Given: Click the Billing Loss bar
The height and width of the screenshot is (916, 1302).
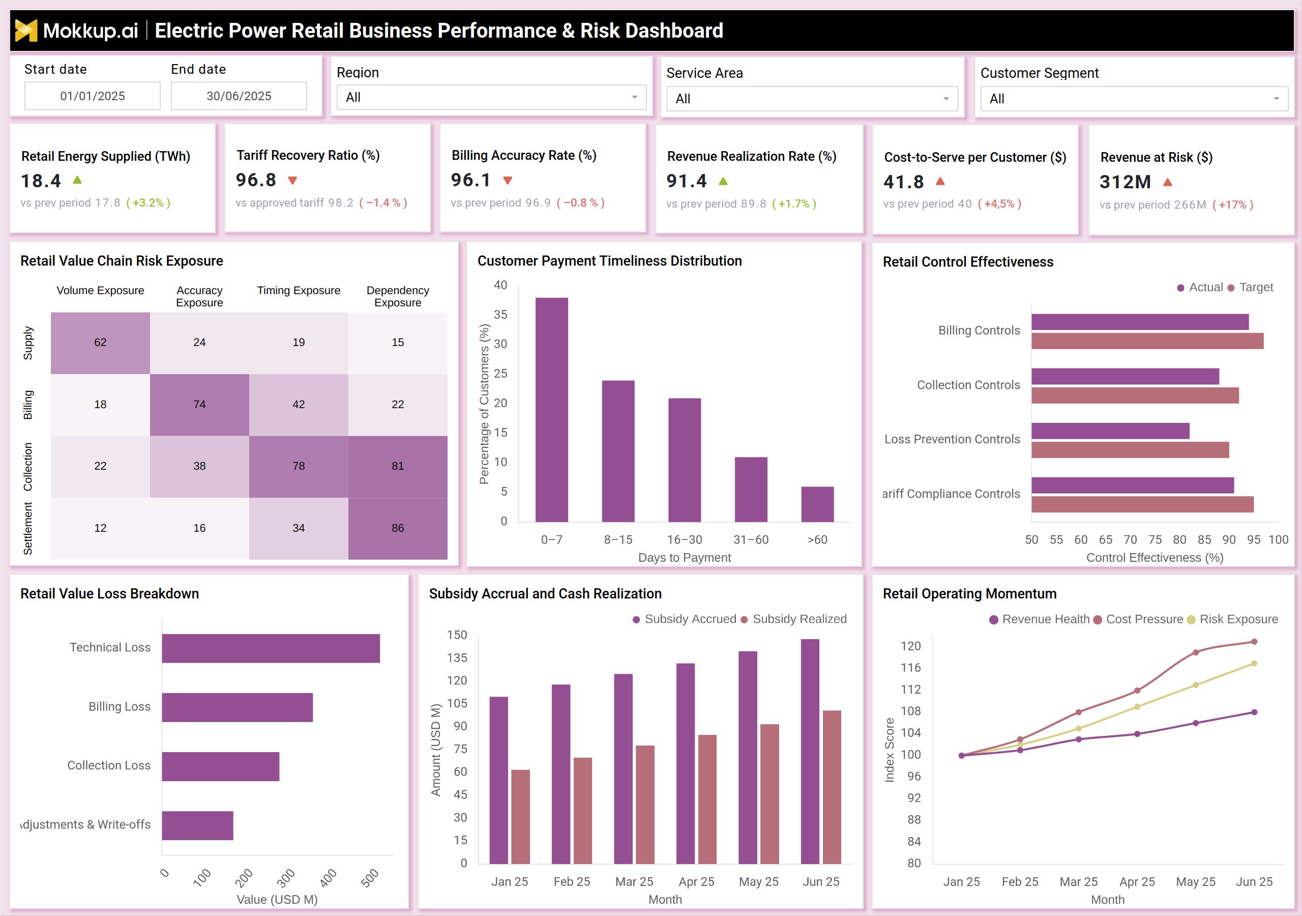Looking at the screenshot, I should (237, 708).
